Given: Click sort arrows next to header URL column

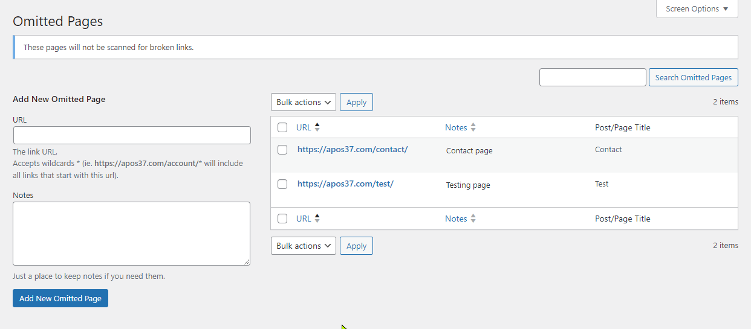Looking at the screenshot, I should click(x=317, y=127).
